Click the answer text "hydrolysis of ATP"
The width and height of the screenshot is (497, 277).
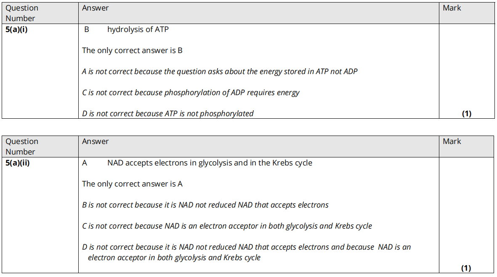click(x=138, y=29)
